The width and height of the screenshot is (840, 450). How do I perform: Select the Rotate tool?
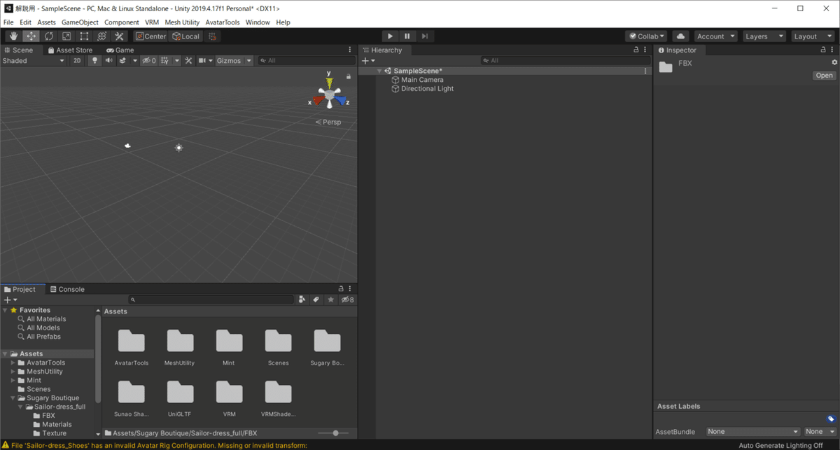pos(49,36)
